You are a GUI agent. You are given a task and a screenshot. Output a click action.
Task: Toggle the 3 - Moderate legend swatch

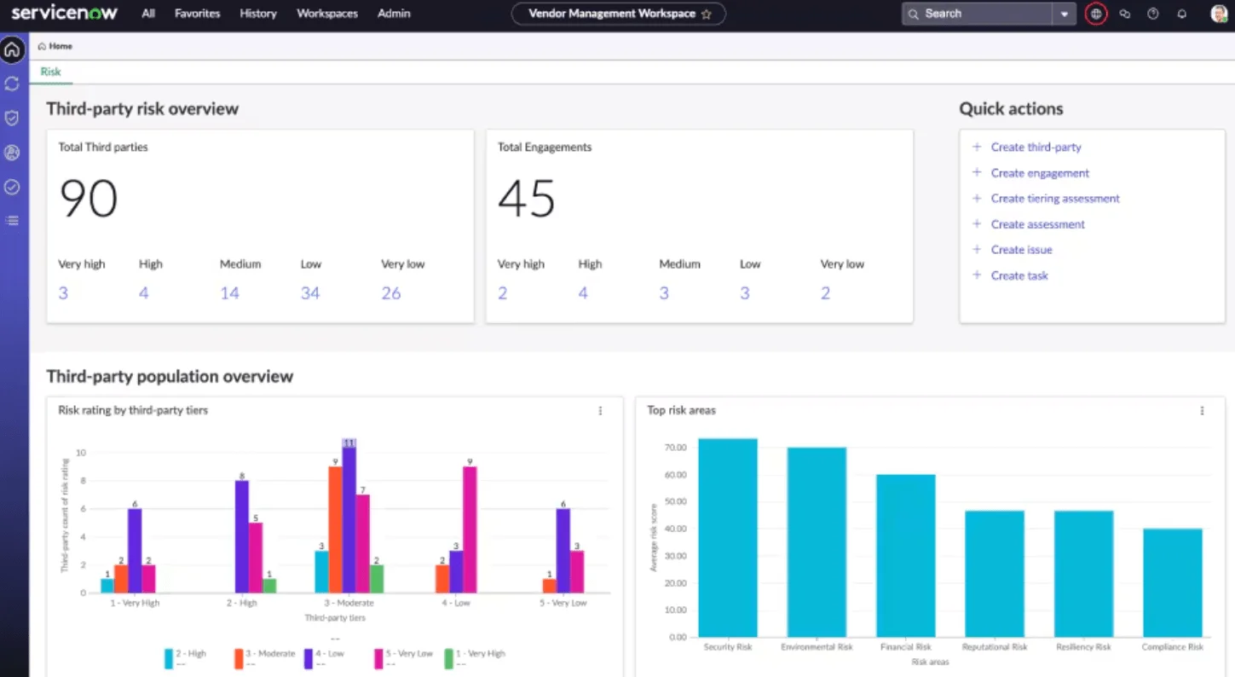(x=239, y=658)
